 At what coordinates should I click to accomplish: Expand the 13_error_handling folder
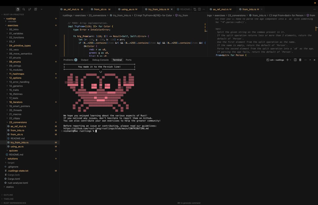click(19, 82)
